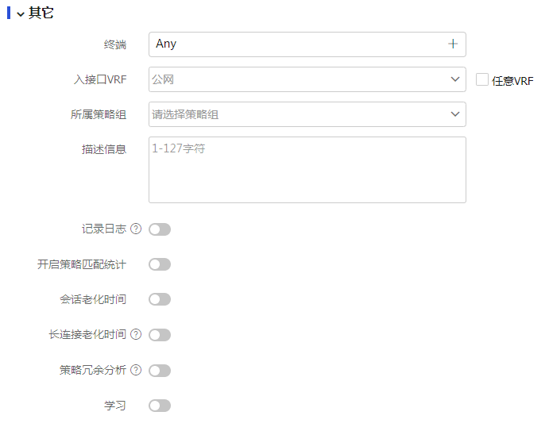Click the 入接口VRF field label
This screenshot has height=431, width=549.
99,79
